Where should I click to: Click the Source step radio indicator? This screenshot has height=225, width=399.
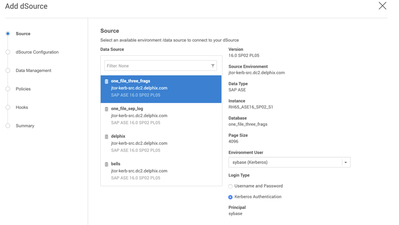pyautogui.click(x=8, y=34)
